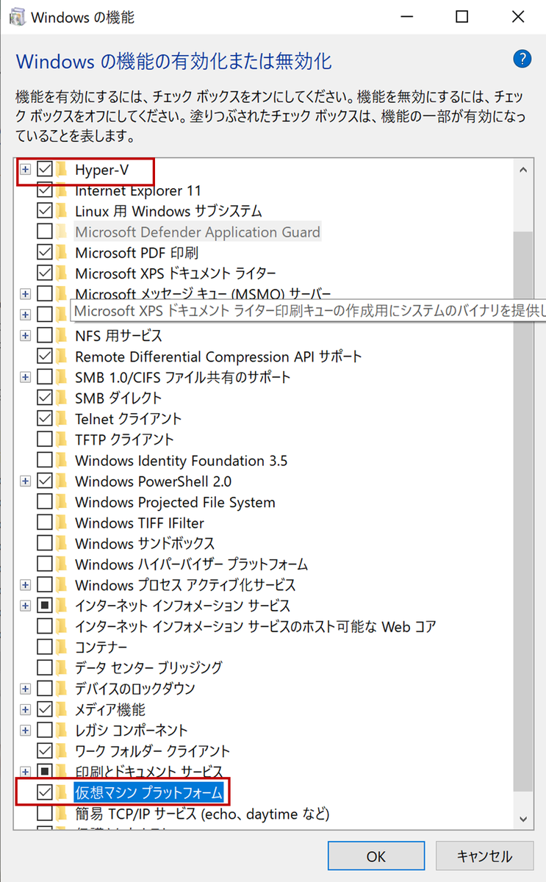Image resolution: width=546 pixels, height=882 pixels.
Task: Click the scrollbar down arrow
Action: click(522, 818)
